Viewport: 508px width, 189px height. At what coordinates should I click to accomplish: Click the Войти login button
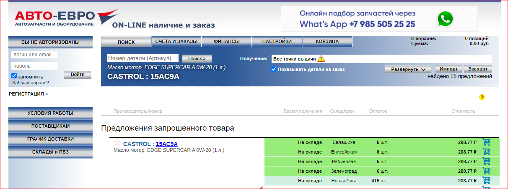coord(78,75)
